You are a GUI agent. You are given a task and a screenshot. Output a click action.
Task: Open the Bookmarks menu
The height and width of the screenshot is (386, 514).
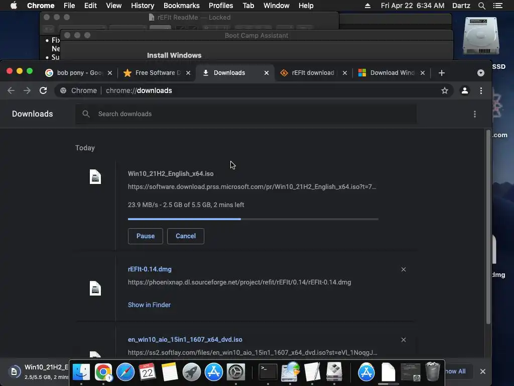point(181,6)
